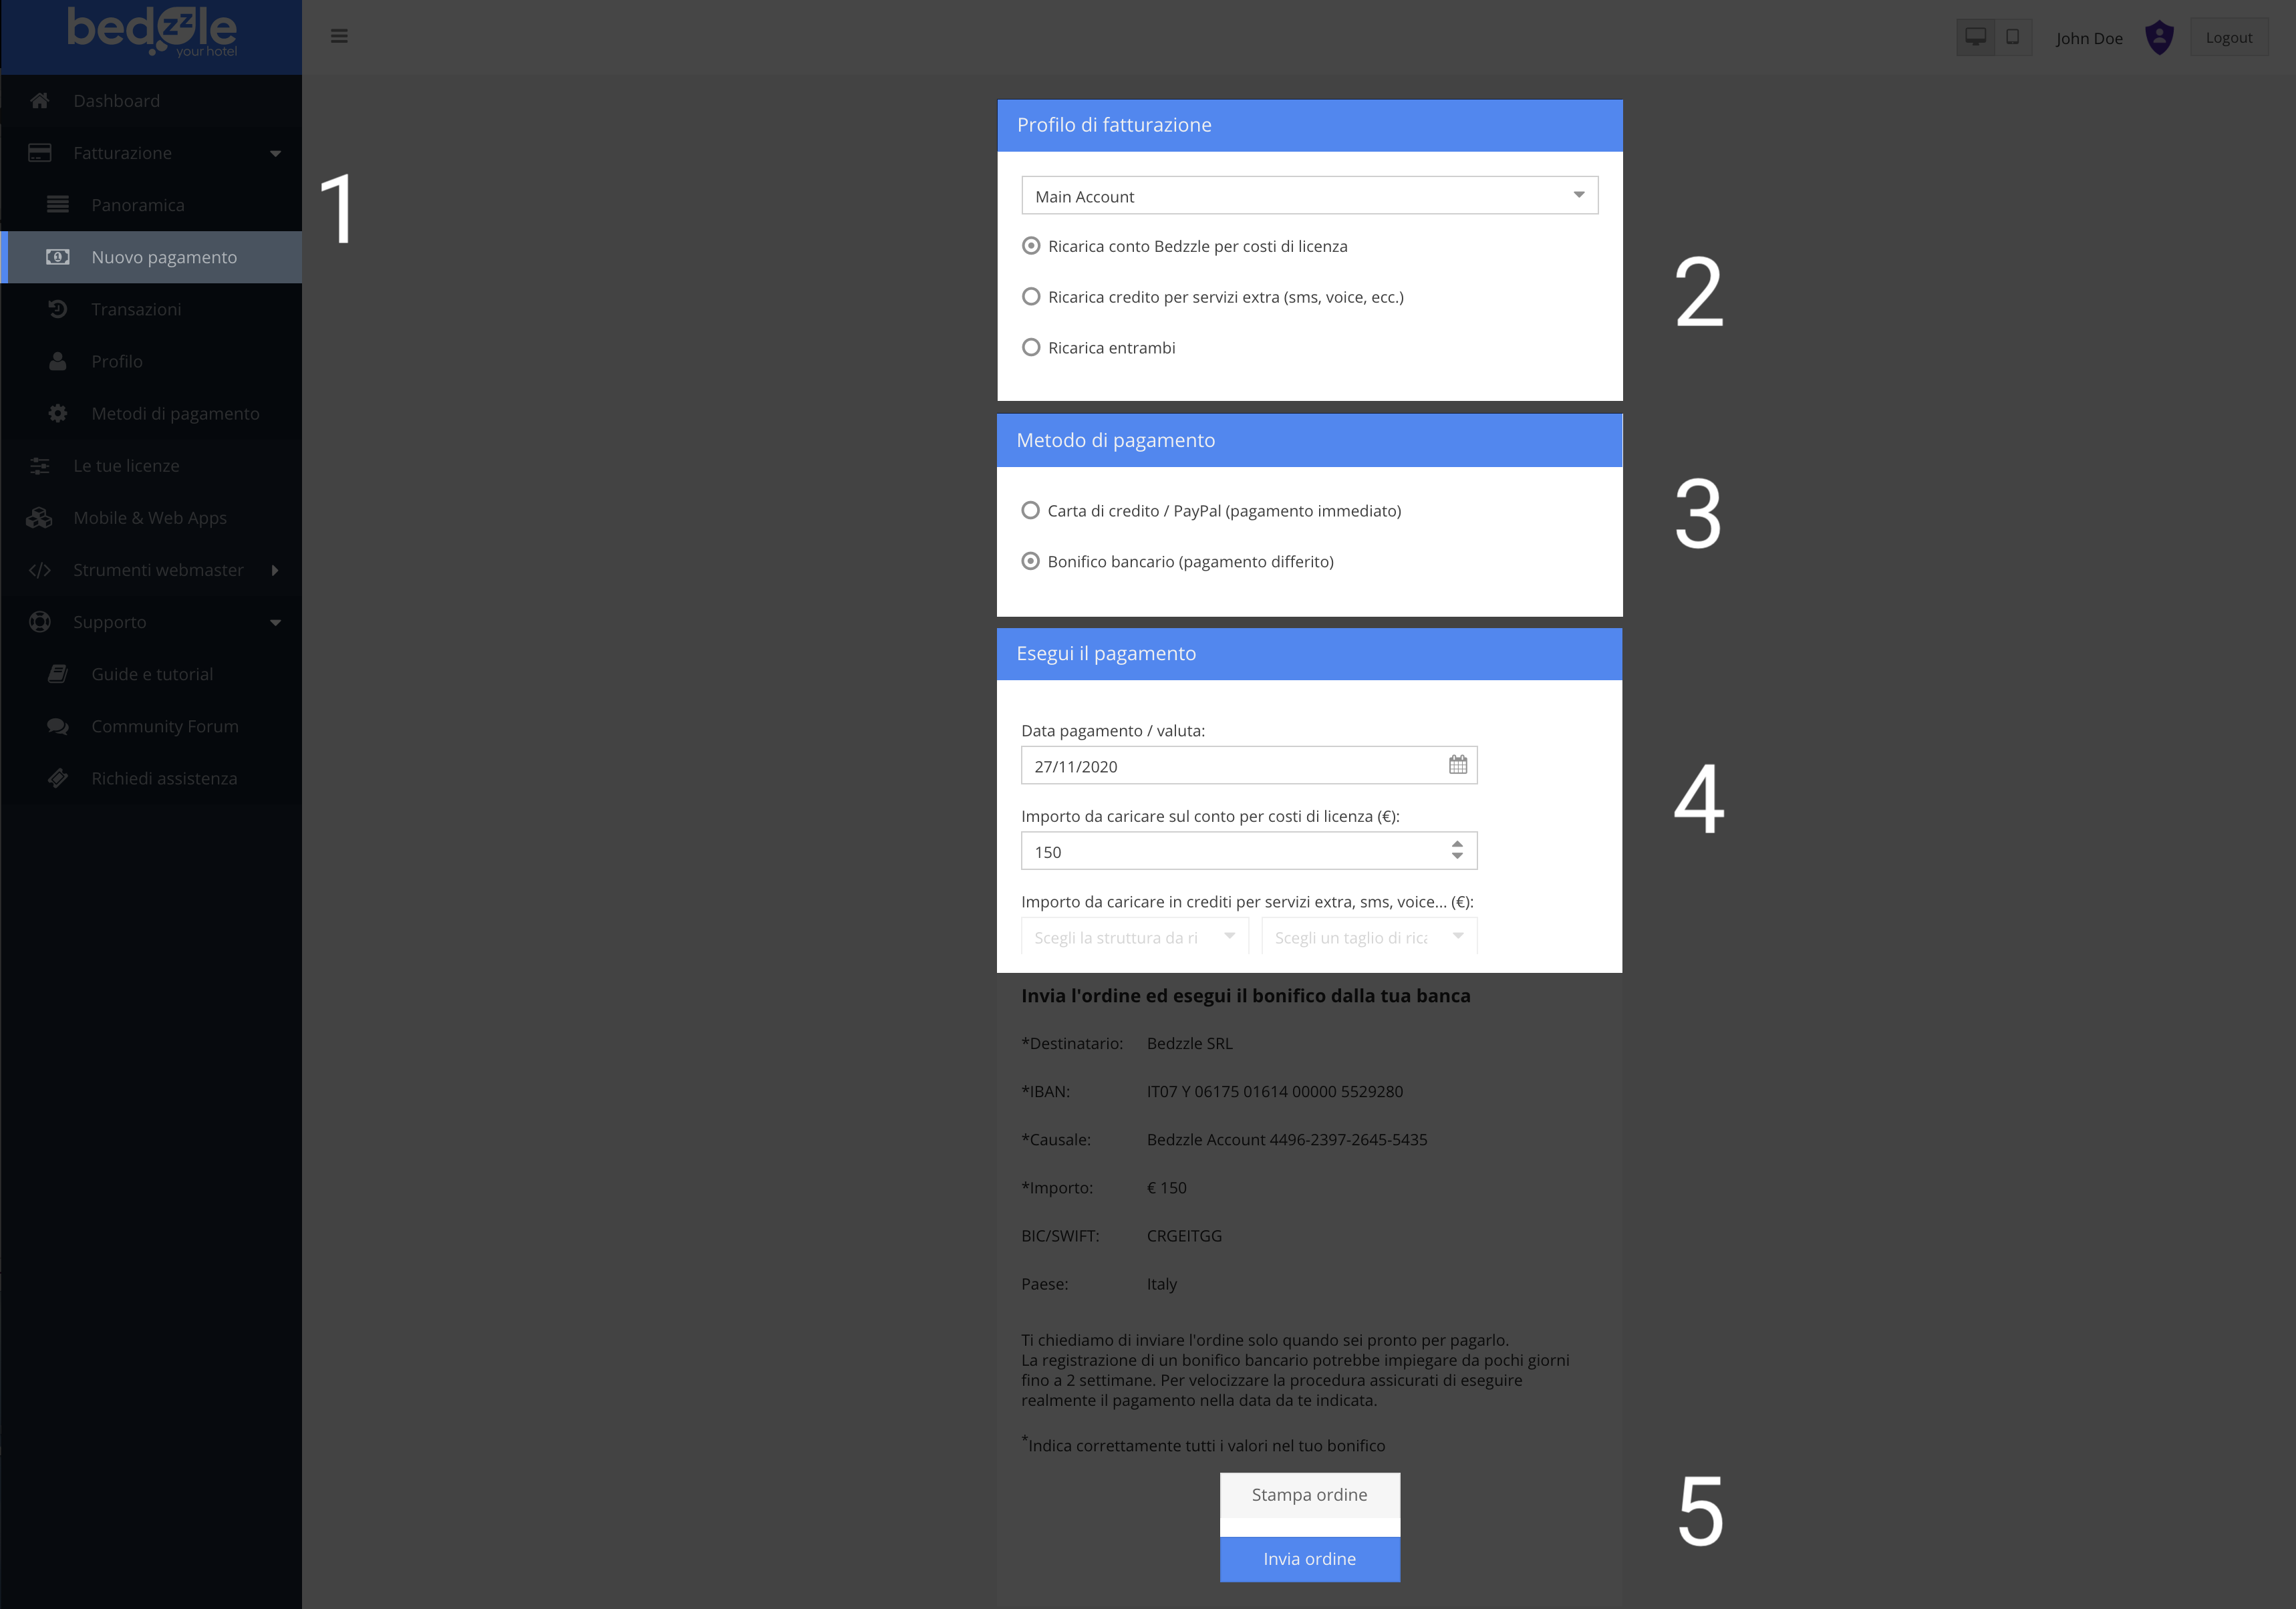Image resolution: width=2296 pixels, height=1609 pixels.
Task: Click the Metodi di pagamento gear icon
Action: point(58,413)
